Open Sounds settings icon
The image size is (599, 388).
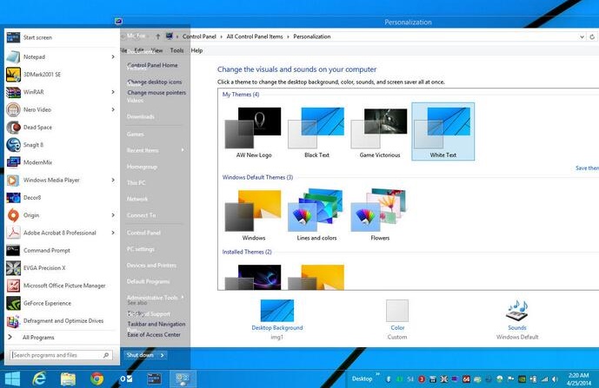516,311
